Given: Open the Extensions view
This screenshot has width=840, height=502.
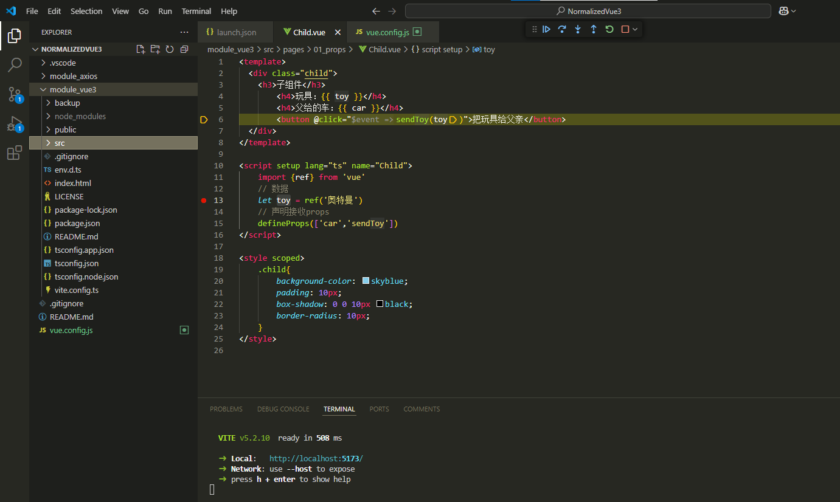Looking at the screenshot, I should pos(15,153).
